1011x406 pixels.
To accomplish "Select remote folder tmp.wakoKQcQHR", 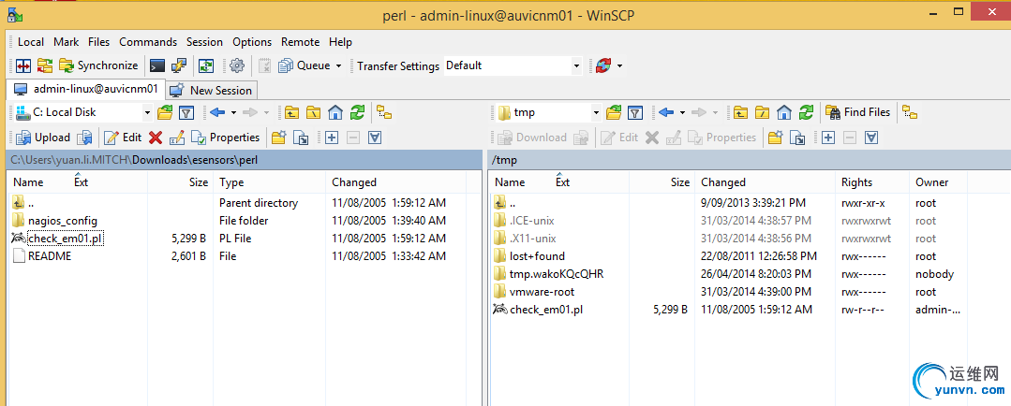I will point(557,274).
